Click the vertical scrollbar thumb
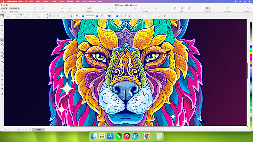The height and width of the screenshot is (142, 253). click(248, 70)
